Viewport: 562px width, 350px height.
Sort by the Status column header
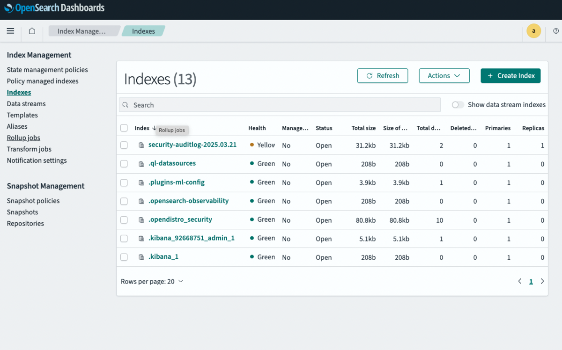coord(324,128)
